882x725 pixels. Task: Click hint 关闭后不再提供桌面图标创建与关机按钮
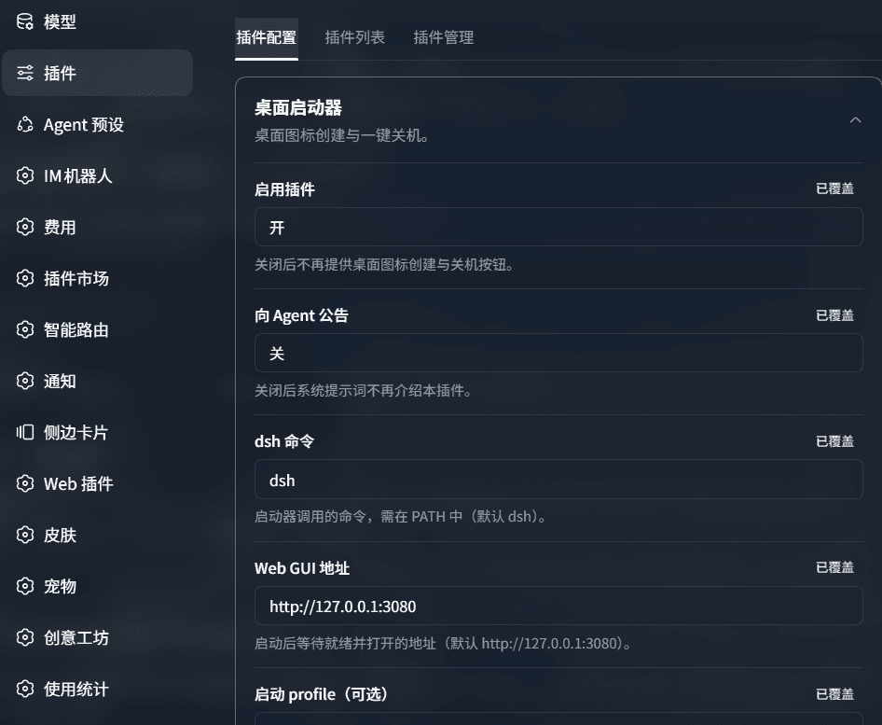pos(384,265)
